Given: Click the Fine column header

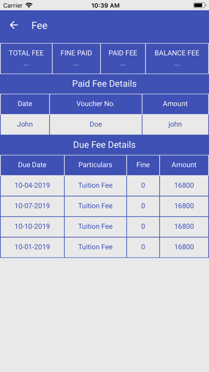Looking at the screenshot, I should click(x=143, y=165).
